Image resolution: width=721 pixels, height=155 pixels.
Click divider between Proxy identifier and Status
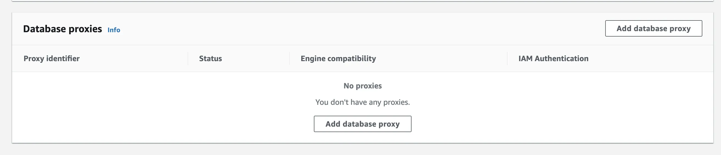[x=188, y=58]
